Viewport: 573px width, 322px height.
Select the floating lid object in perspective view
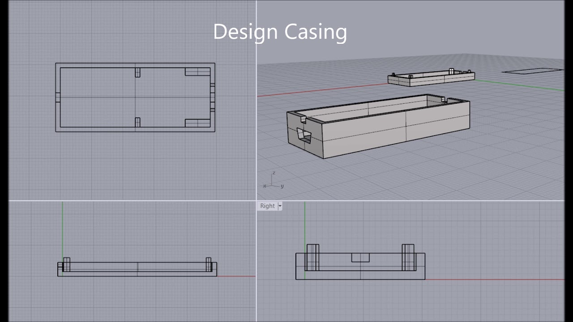(431, 77)
